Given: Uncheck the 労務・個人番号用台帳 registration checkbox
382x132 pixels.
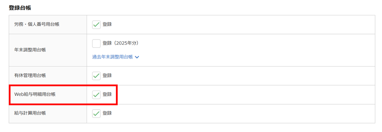Looking at the screenshot, I should coord(96,24).
